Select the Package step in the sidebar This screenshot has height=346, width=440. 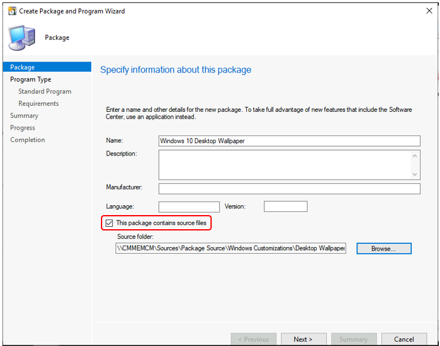[x=47, y=67]
